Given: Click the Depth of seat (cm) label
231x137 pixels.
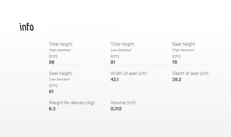Looking at the screenshot, I should click(x=190, y=73).
